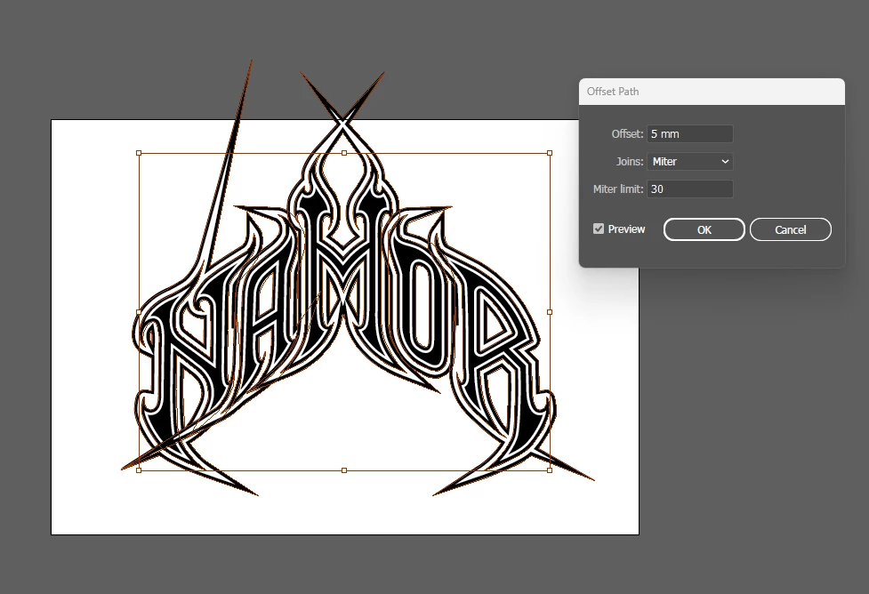Image resolution: width=869 pixels, height=594 pixels.
Task: Click the "Offset:" label text
Action: [627, 133]
